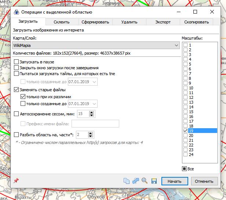
Task: Uncheck 'Заменять старые файлы' option
Action: [x=16, y=90]
